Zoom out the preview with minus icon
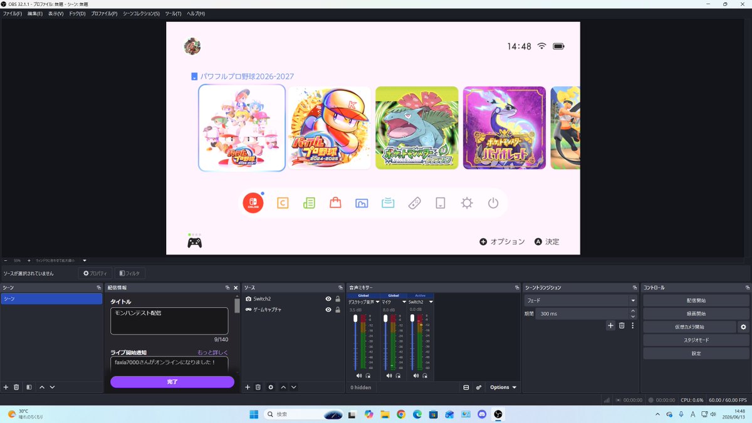The image size is (752, 423). (6, 260)
